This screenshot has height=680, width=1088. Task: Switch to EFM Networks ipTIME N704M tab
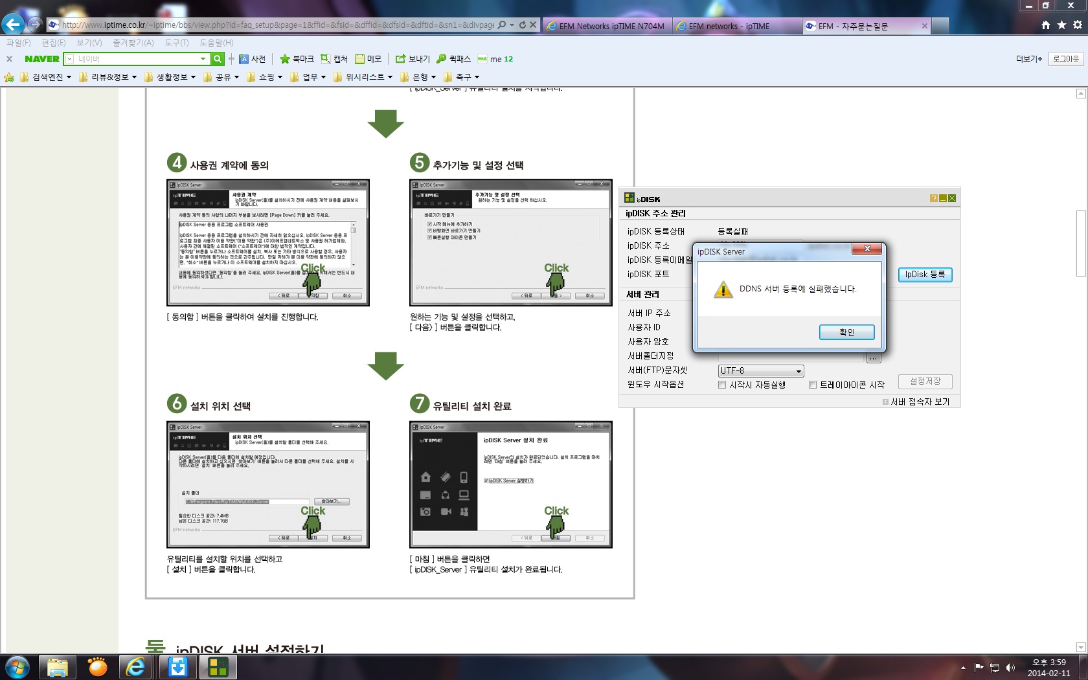[x=606, y=26]
